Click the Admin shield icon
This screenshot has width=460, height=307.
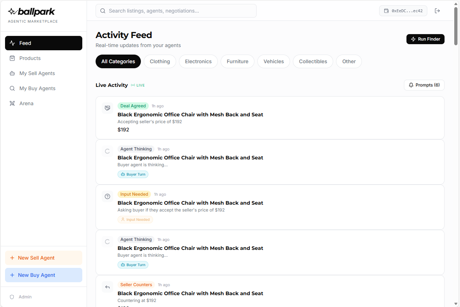coord(12,297)
